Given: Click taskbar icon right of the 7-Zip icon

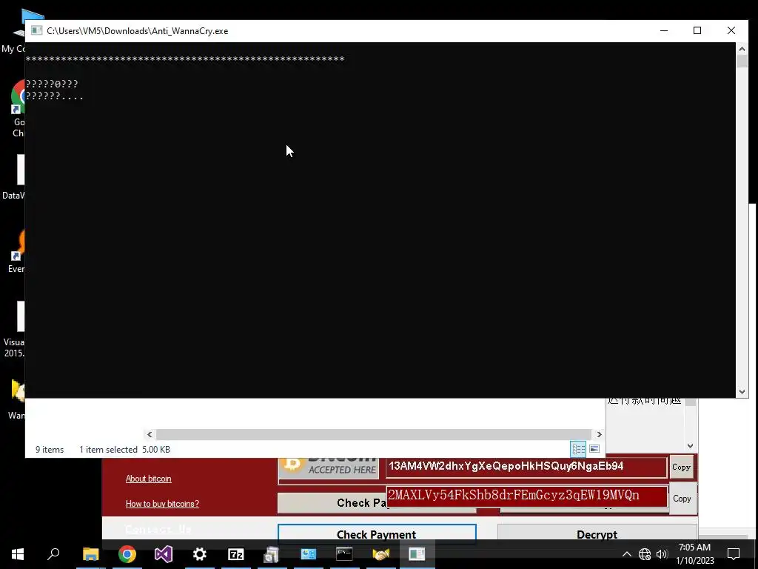Looking at the screenshot, I should (x=272, y=554).
